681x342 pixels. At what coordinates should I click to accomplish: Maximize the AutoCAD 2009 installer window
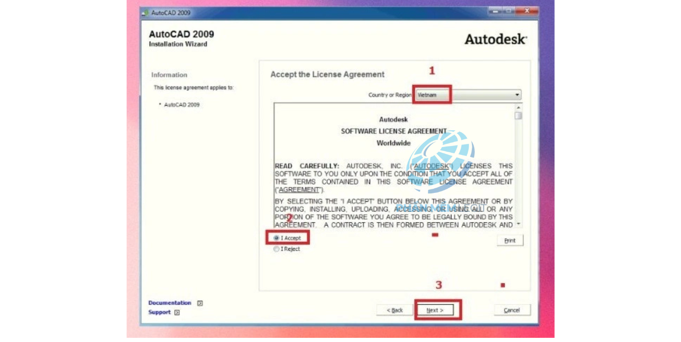coord(509,11)
